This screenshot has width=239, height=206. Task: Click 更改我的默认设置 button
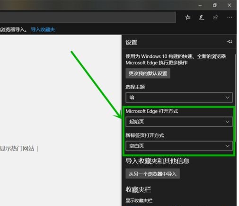click(x=148, y=73)
